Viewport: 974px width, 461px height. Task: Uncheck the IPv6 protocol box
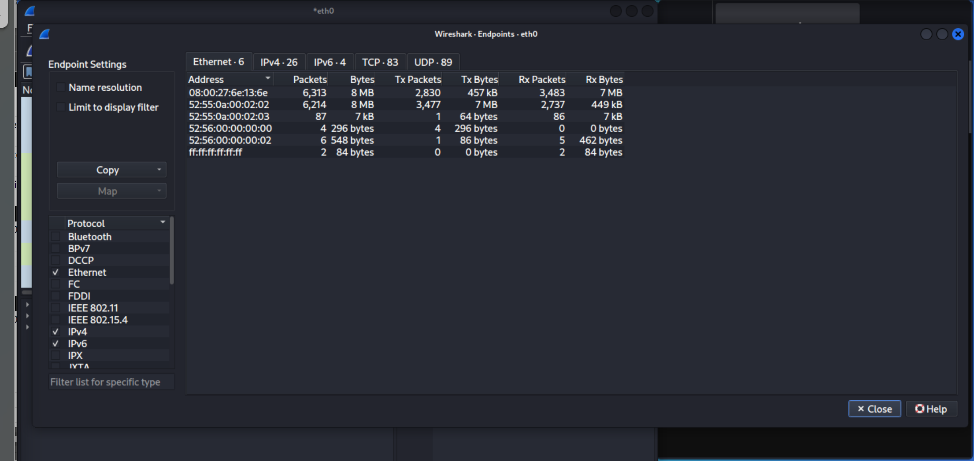56,343
